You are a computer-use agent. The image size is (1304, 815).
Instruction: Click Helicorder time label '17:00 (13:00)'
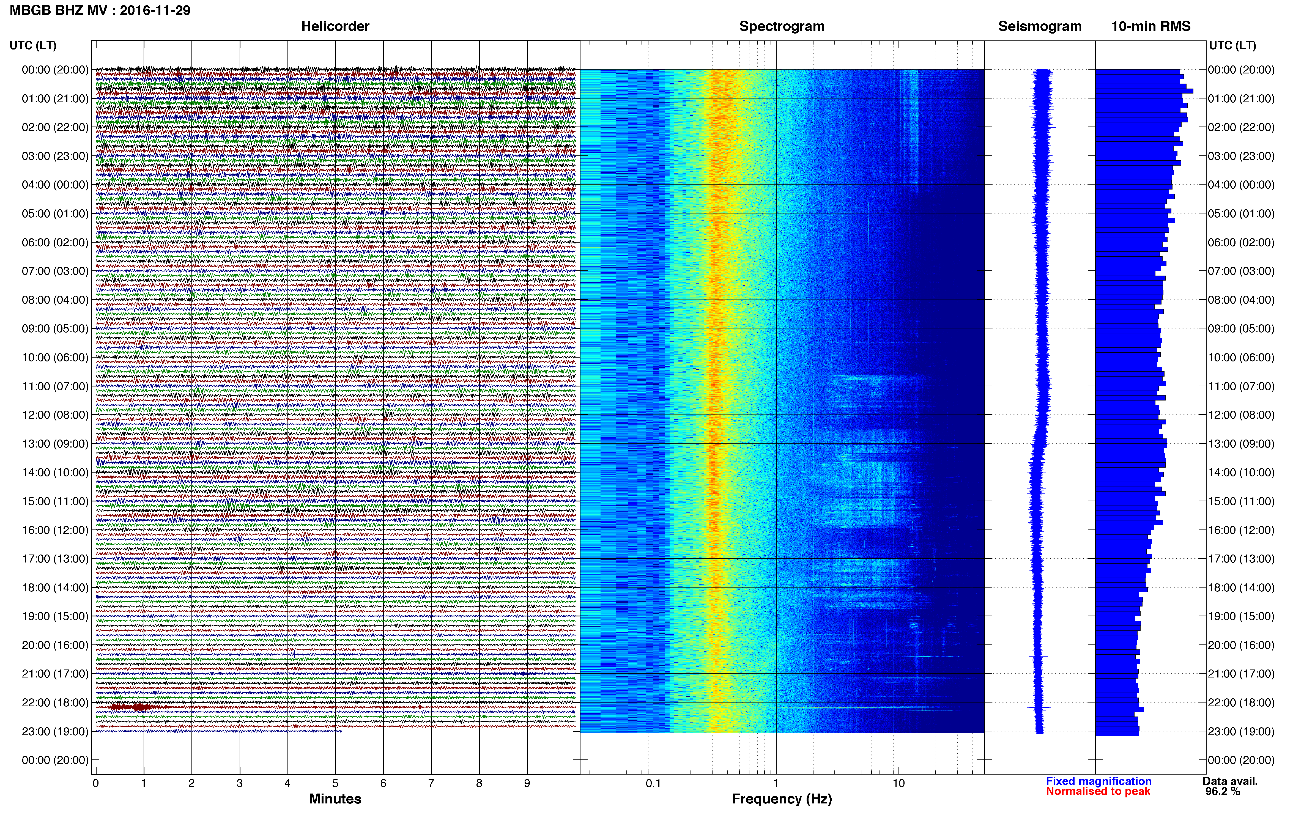point(55,559)
